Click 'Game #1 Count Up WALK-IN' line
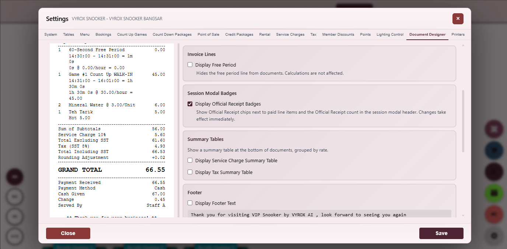Viewport: 507px width, 249px height. coord(101,74)
